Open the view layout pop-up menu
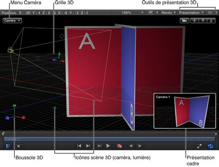 pos(212,13)
